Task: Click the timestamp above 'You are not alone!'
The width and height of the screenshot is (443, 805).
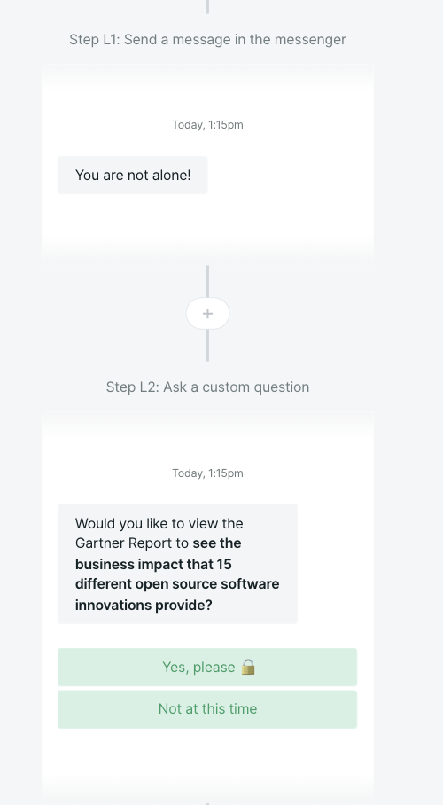Action: (207, 125)
